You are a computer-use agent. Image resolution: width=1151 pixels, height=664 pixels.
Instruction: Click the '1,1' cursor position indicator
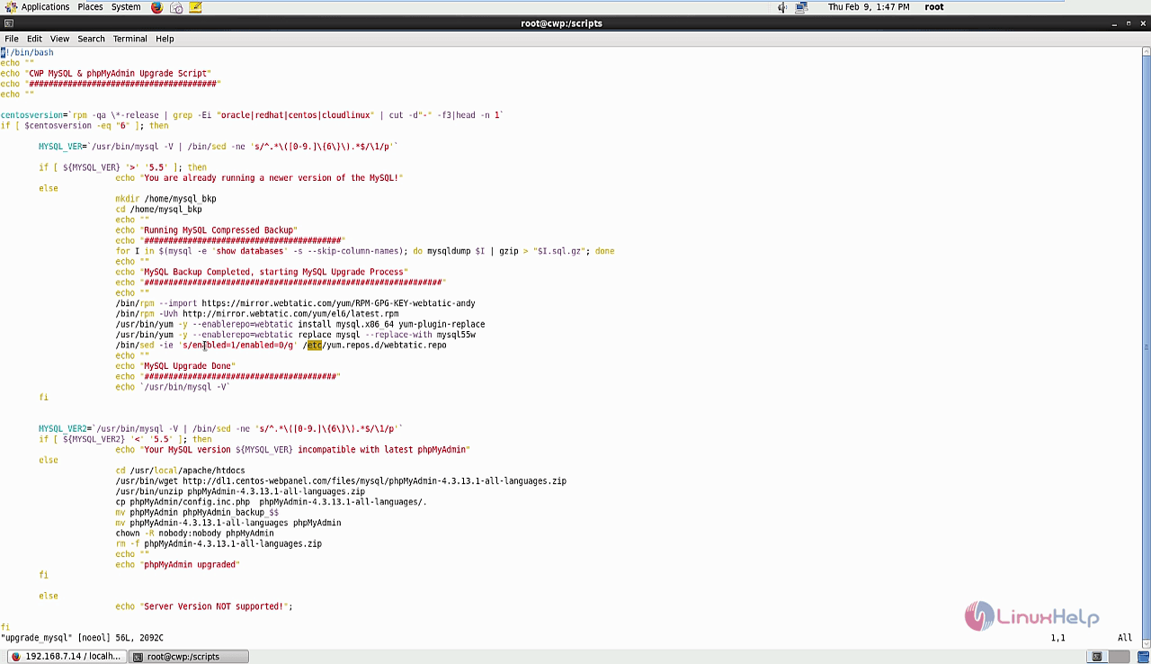(1057, 638)
